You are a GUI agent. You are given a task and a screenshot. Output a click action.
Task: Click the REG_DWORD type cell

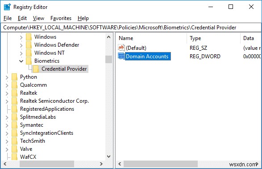coord(205,56)
